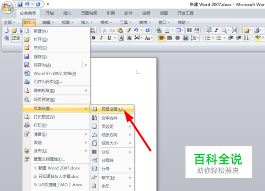Viewport: 265px width, 191px height.
Task: Customize Quick Access Toolbar dropdown
Action: click(48, 4)
